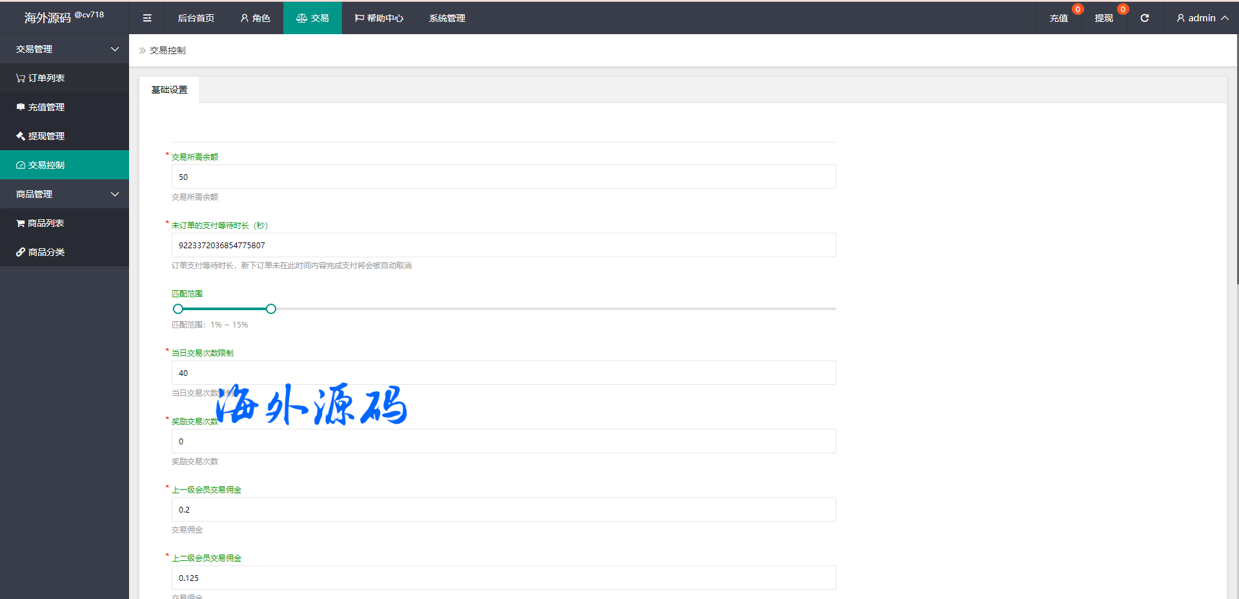Open the admin user dropdown
The image size is (1239, 599).
pos(1202,18)
